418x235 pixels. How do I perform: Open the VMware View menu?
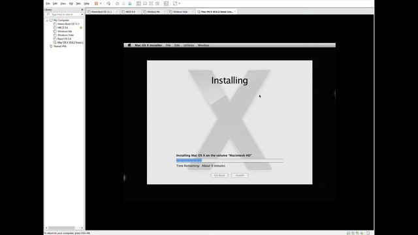[63, 3]
